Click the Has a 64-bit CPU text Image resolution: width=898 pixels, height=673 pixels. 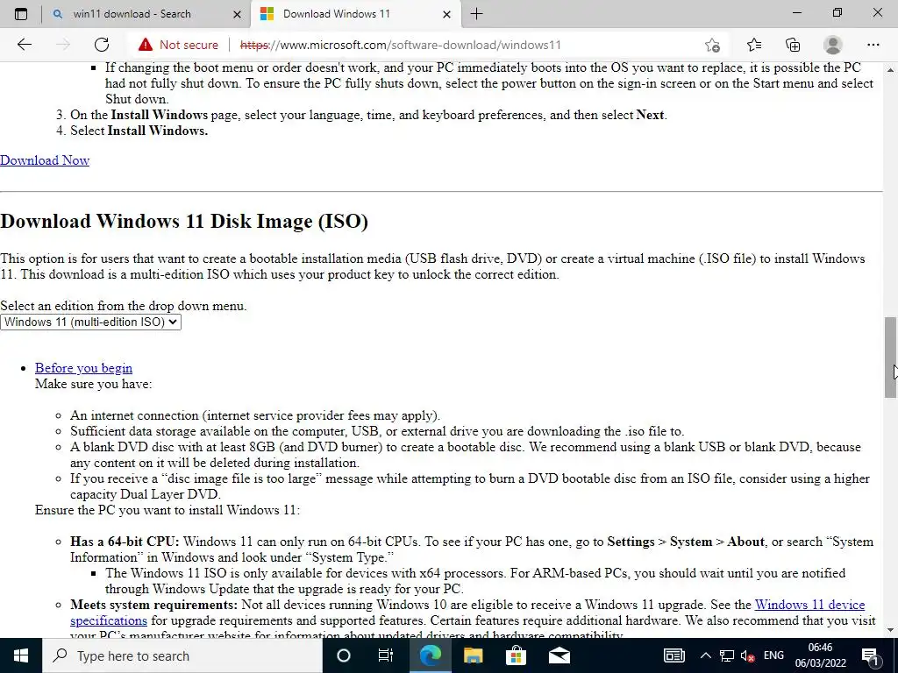pos(125,542)
